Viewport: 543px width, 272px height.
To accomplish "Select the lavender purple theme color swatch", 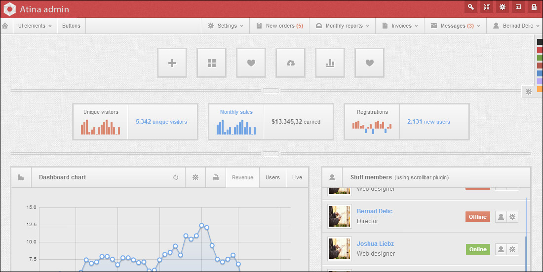I will [540, 81].
